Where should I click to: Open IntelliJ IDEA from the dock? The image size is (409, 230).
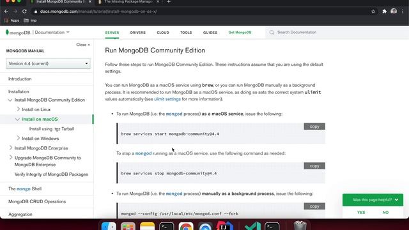click(224, 226)
